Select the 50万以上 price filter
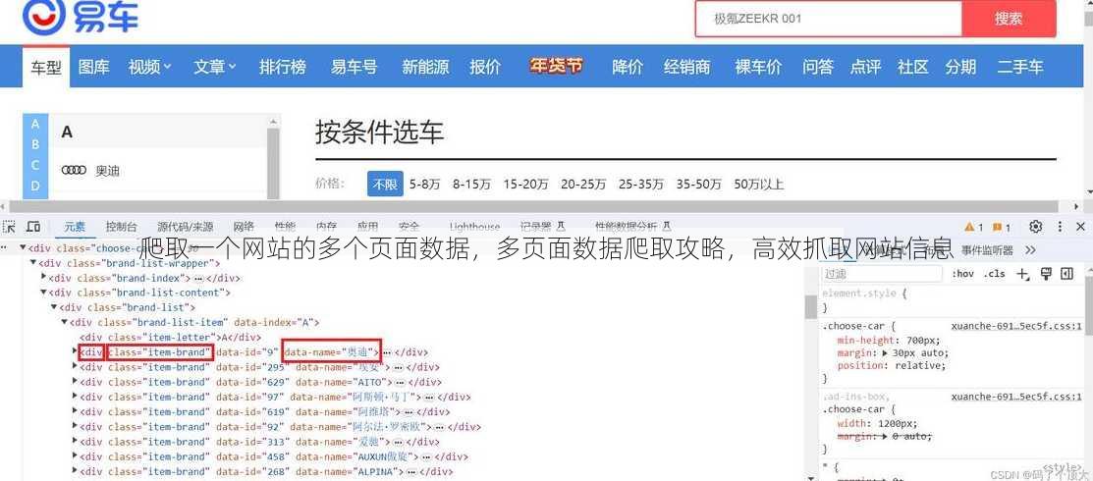1093x481 pixels. click(758, 184)
